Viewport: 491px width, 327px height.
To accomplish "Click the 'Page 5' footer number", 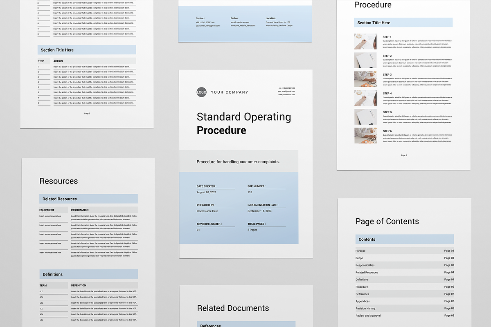I will (x=87, y=114).
